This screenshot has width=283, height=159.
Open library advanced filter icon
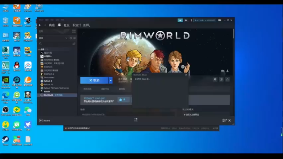click(74, 43)
